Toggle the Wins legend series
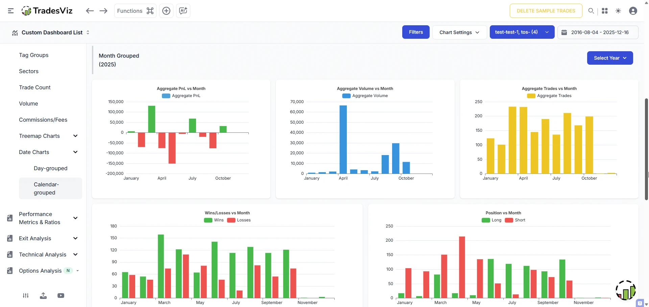649x307 pixels. (x=214, y=220)
